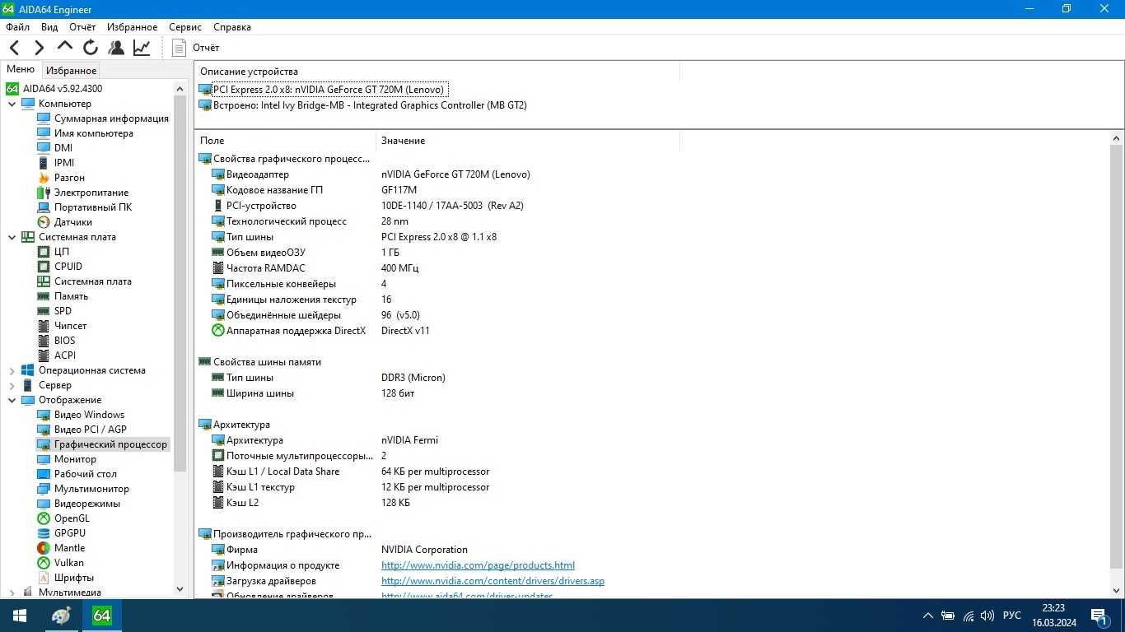Open the Справка menu

pyautogui.click(x=232, y=27)
